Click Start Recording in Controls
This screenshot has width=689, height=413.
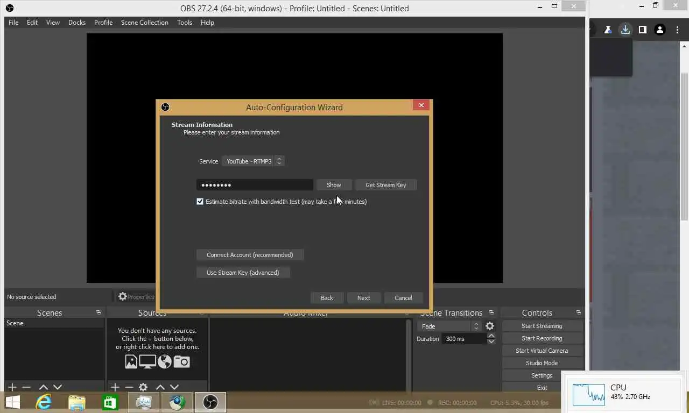pos(542,338)
